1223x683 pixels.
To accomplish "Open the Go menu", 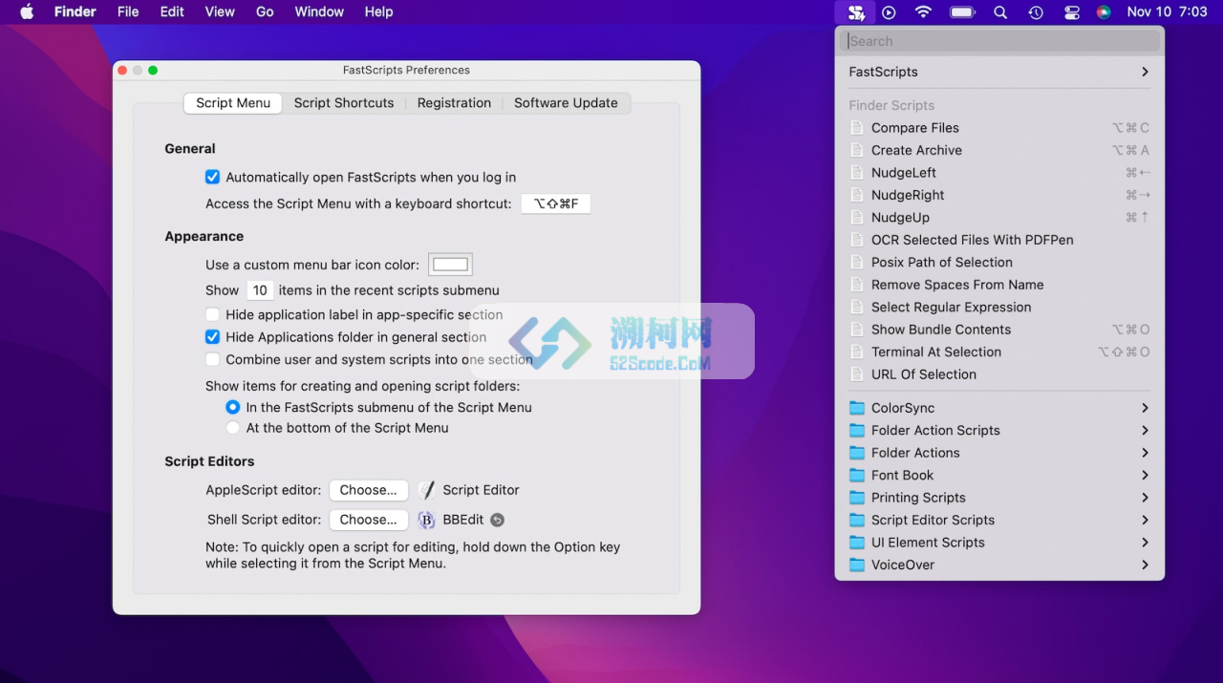I will click(x=265, y=11).
